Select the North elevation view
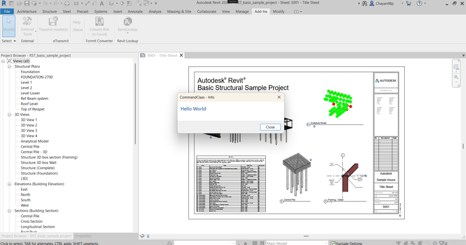466x245 pixels. [x=25, y=195]
